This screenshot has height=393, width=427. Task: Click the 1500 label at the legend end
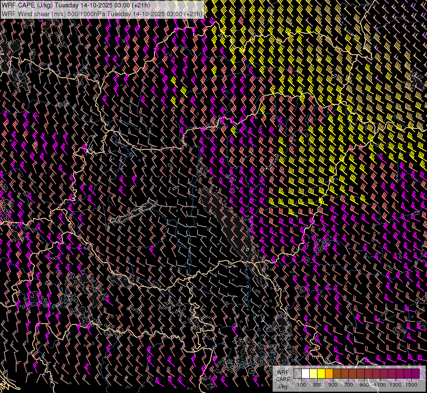click(x=411, y=385)
